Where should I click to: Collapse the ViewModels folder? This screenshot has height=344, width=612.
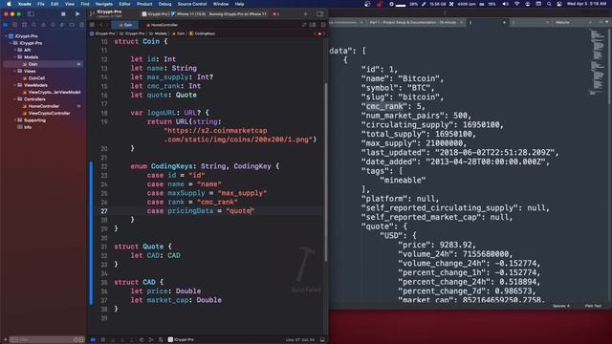pyautogui.click(x=15, y=85)
